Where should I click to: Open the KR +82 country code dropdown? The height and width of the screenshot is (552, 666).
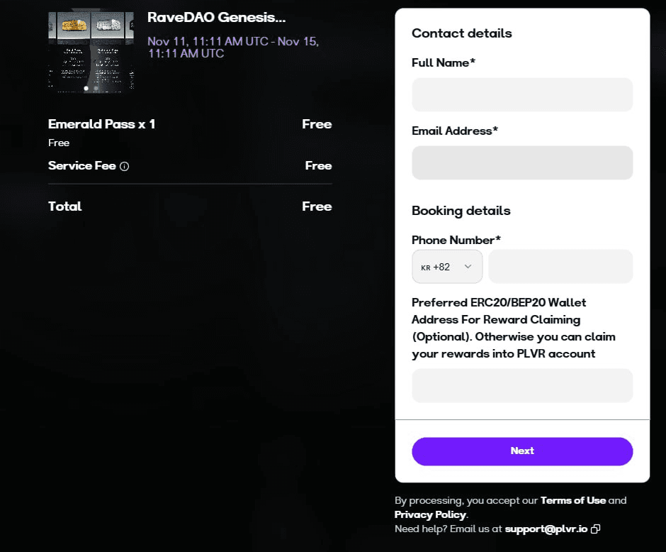pos(447,267)
